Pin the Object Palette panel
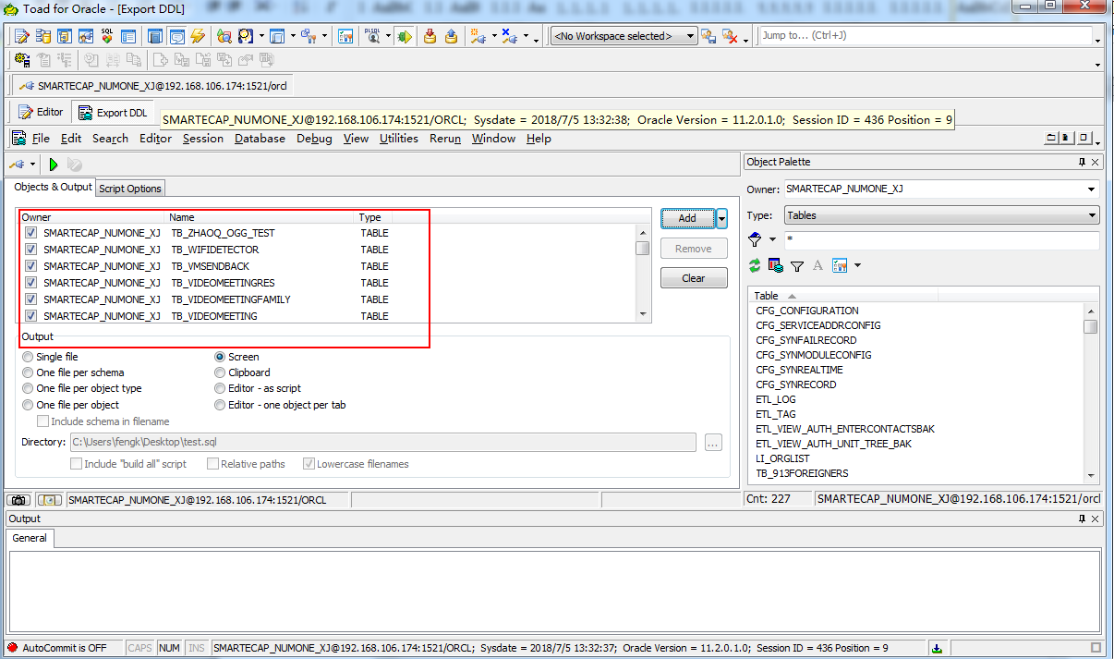Screen dimensions: 1114x659 point(1082,162)
